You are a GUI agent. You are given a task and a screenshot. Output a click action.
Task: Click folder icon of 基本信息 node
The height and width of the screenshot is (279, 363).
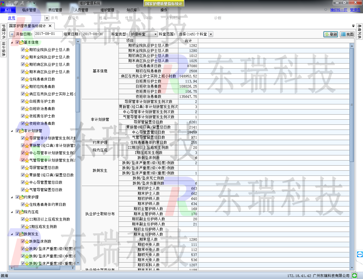tap(22, 43)
